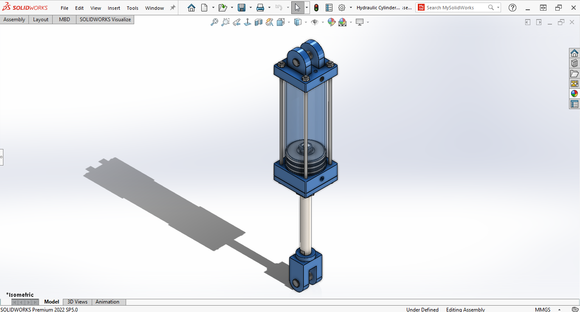Open the View Orientation cube icon

click(x=281, y=22)
